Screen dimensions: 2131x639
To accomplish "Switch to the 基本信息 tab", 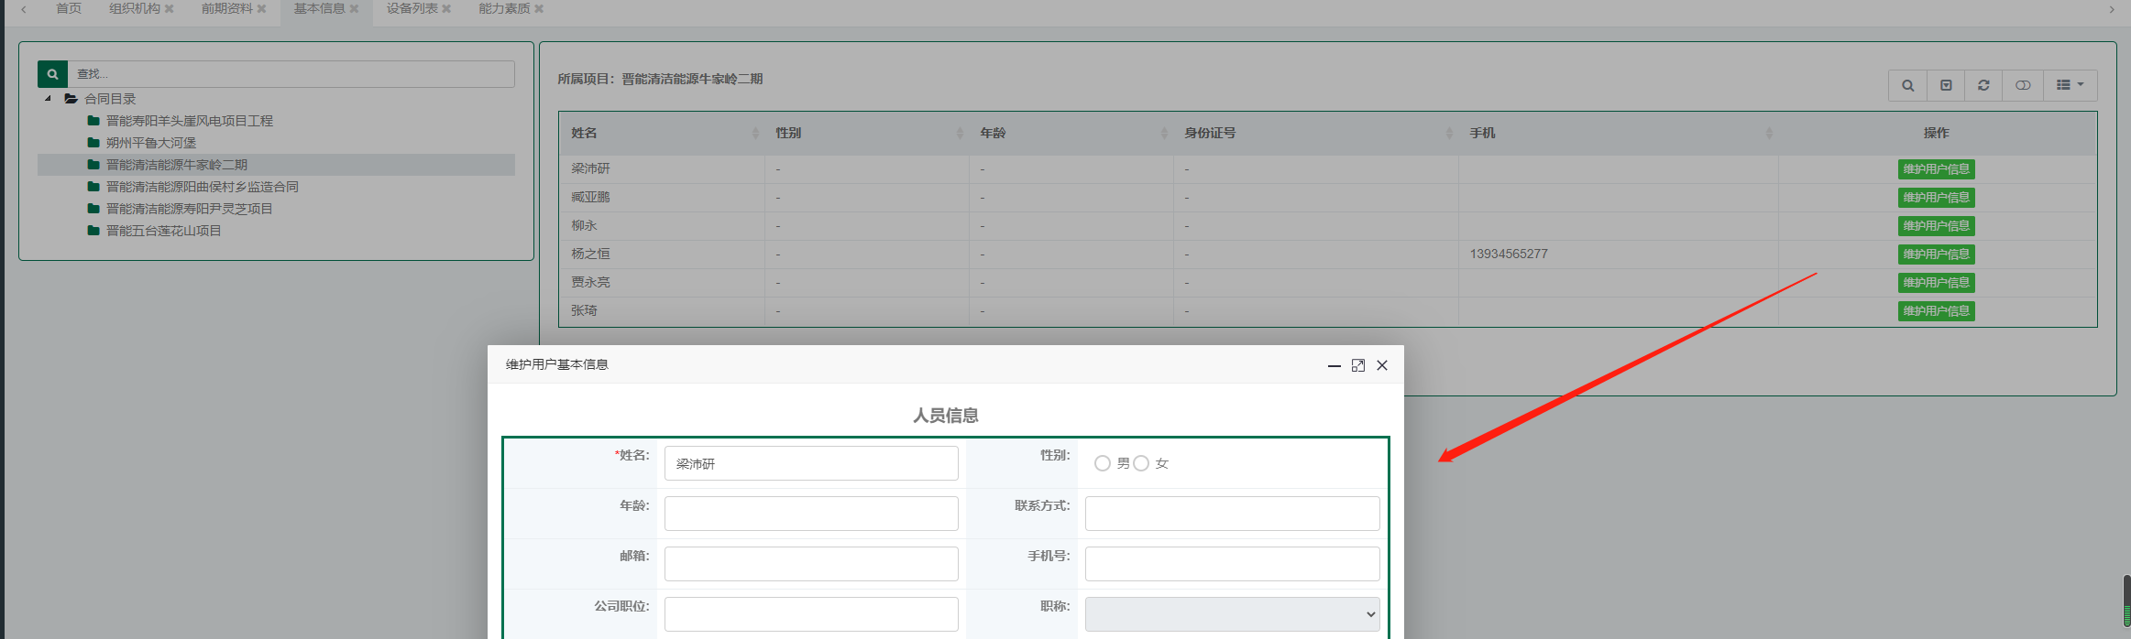I will tap(319, 8).
